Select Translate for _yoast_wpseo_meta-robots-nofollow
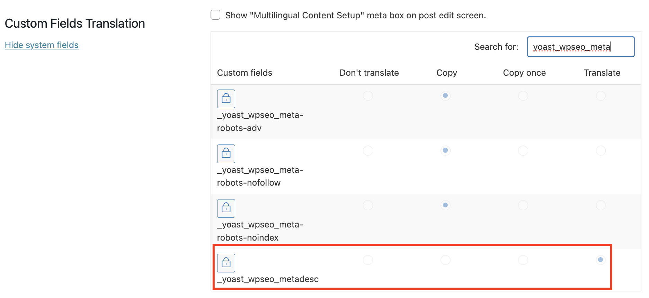The image size is (649, 298). coord(601,150)
